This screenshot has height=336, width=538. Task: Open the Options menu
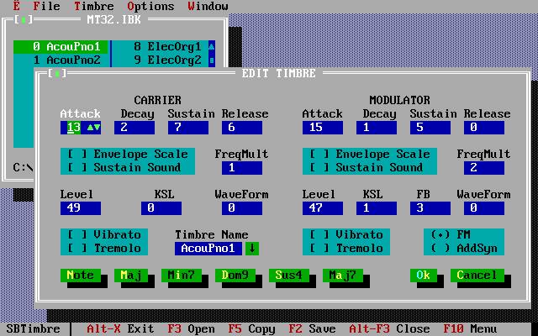(150, 6)
